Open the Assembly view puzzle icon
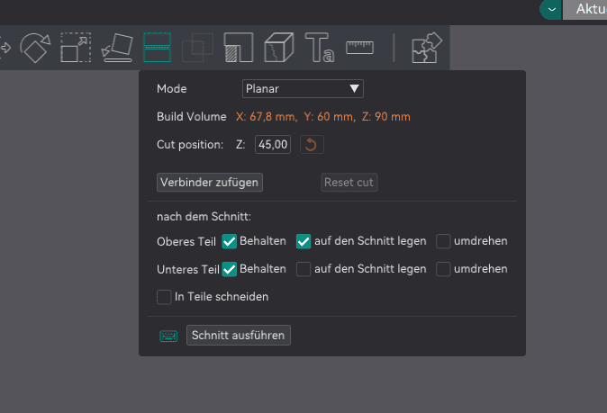Screen dimensions: 607x413 [x=423, y=48]
